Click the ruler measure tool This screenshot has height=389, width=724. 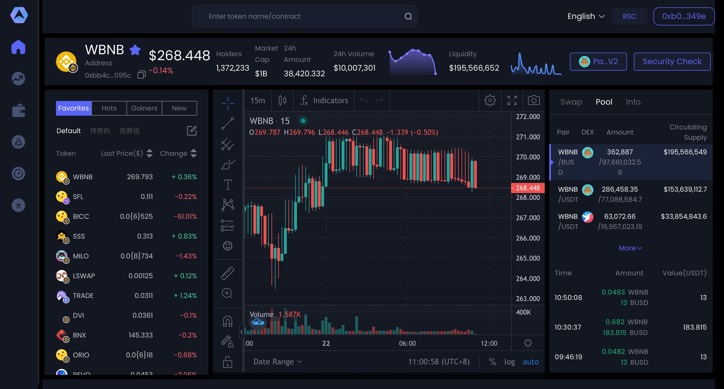click(x=228, y=273)
